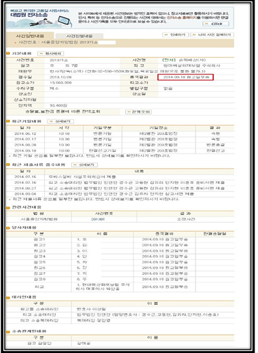
Task: Open 상세보기 for 최근기일내용 section
Action: tap(60, 122)
